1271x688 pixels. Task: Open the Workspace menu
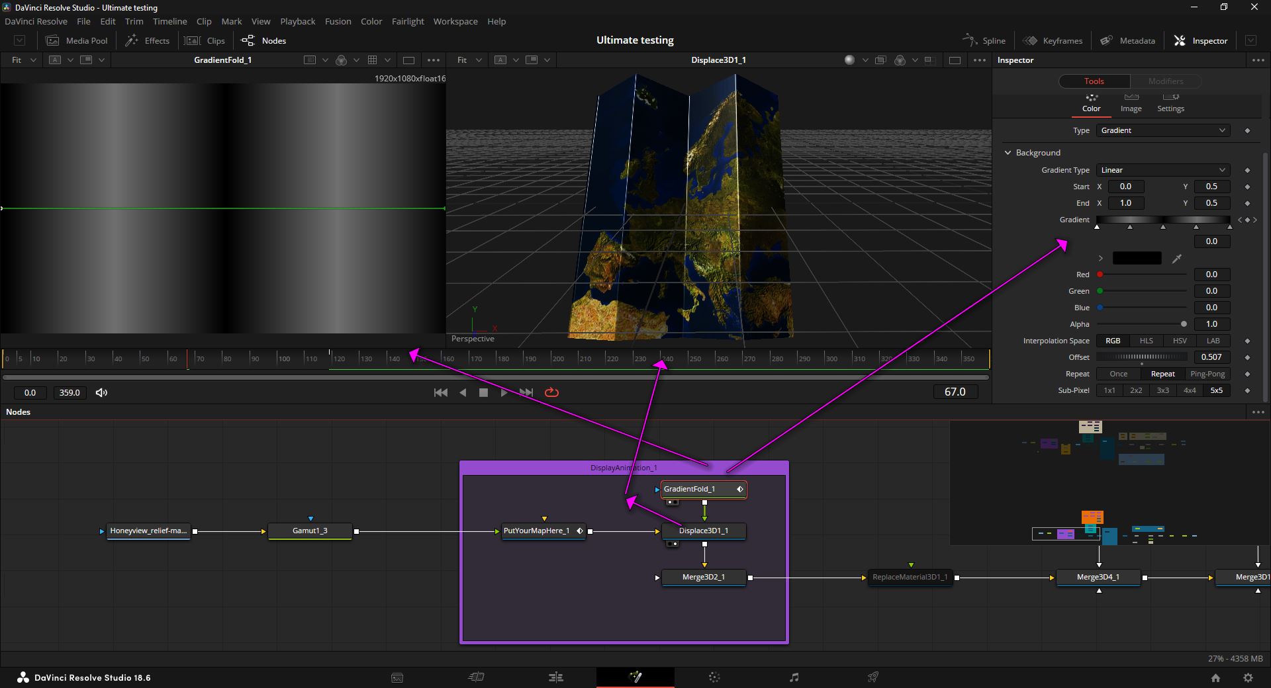point(455,21)
